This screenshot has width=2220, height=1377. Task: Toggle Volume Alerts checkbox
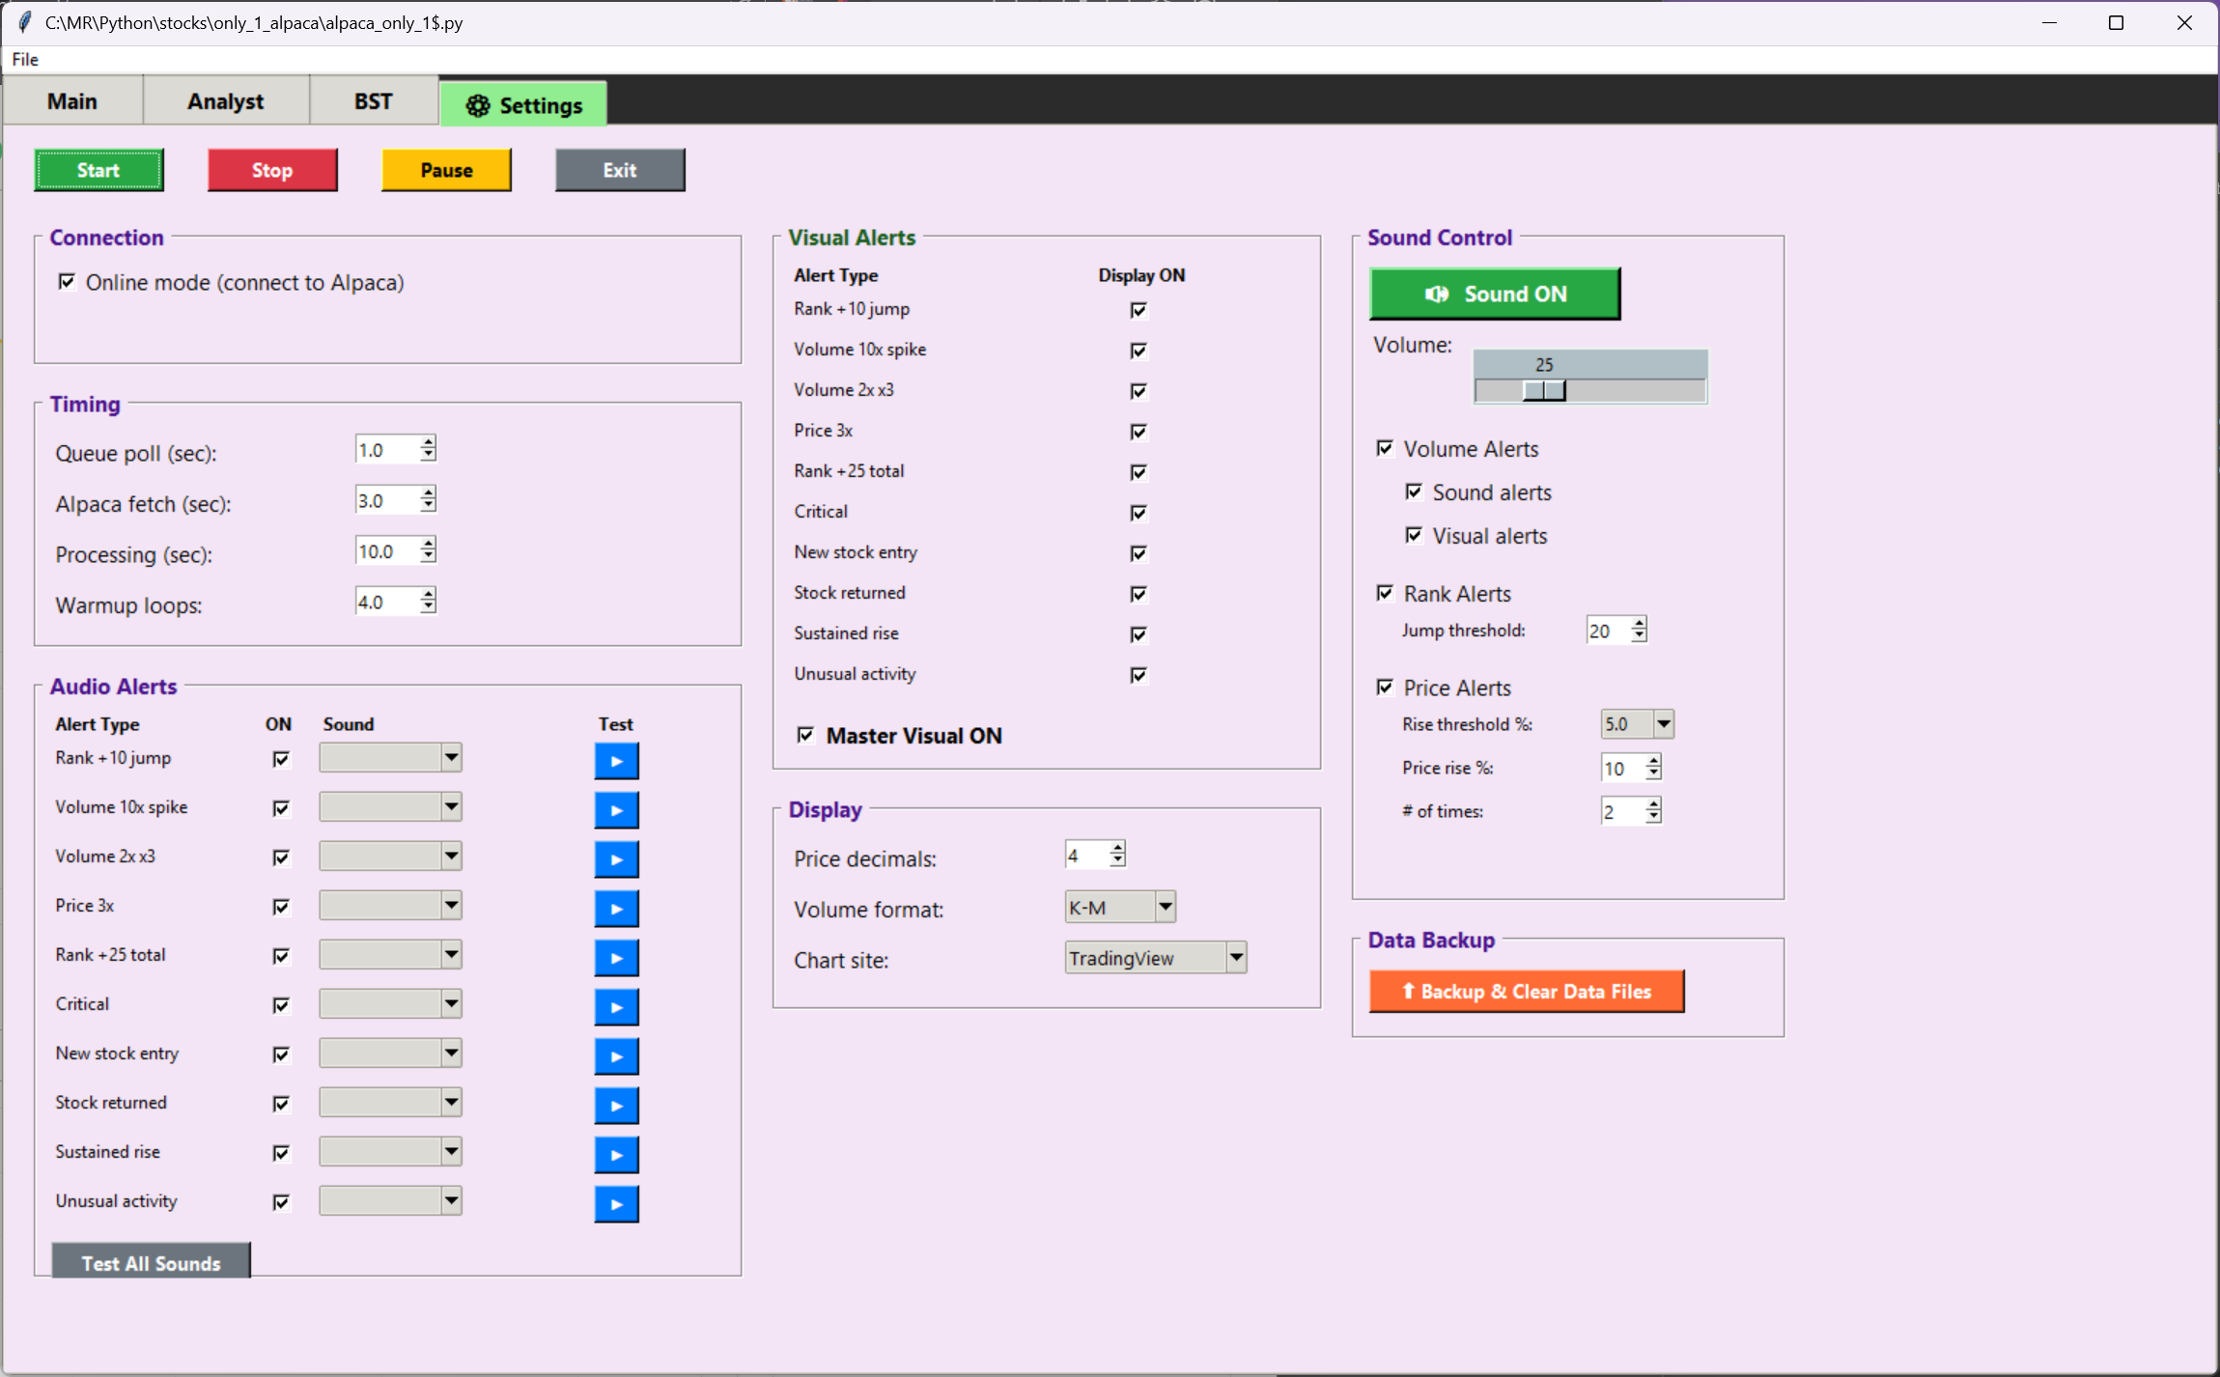1385,448
